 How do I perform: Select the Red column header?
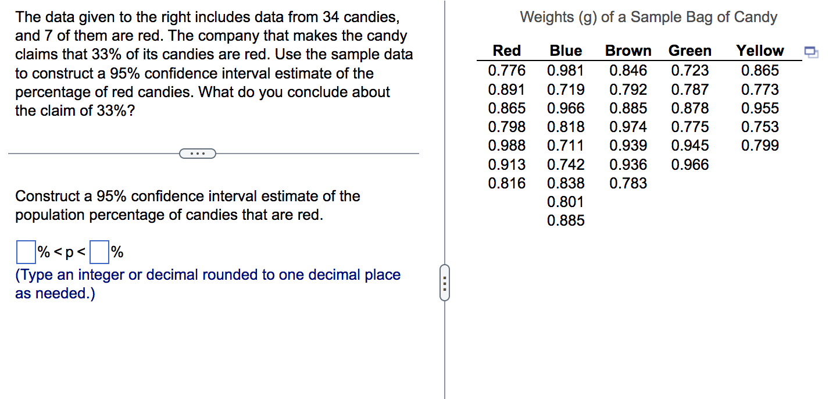tap(506, 51)
